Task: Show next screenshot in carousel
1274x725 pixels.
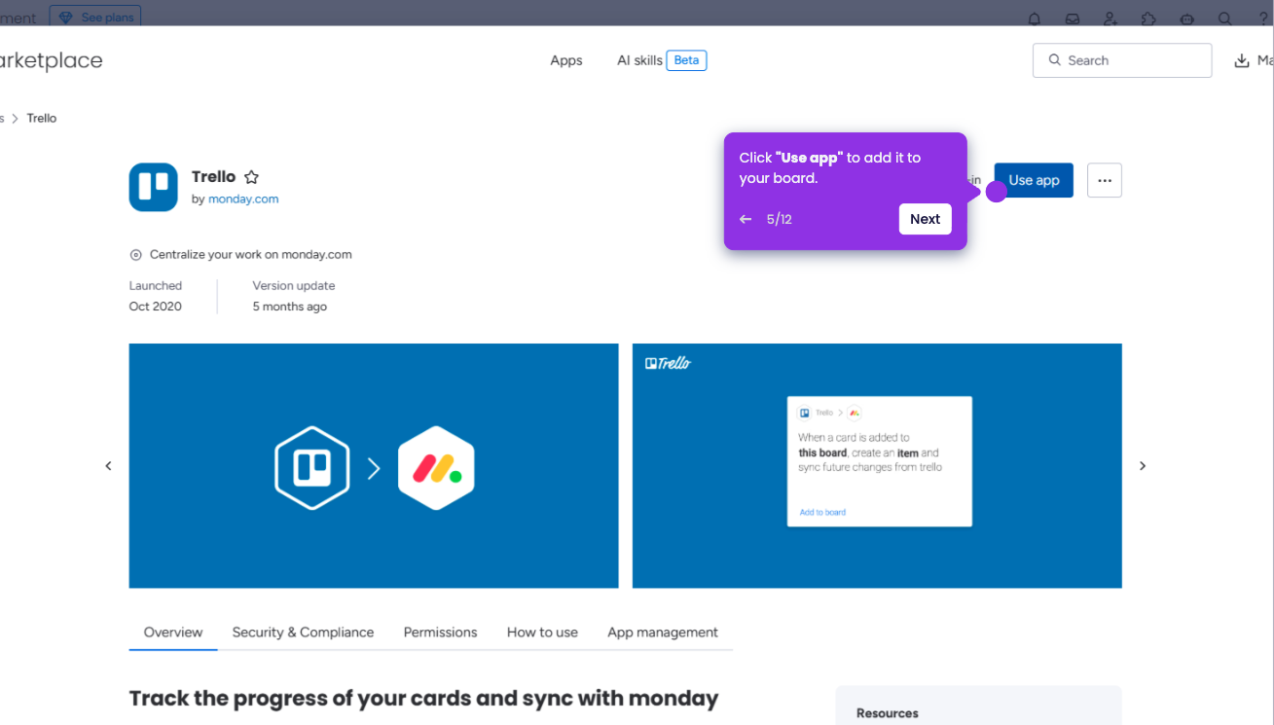Action: pos(1143,466)
